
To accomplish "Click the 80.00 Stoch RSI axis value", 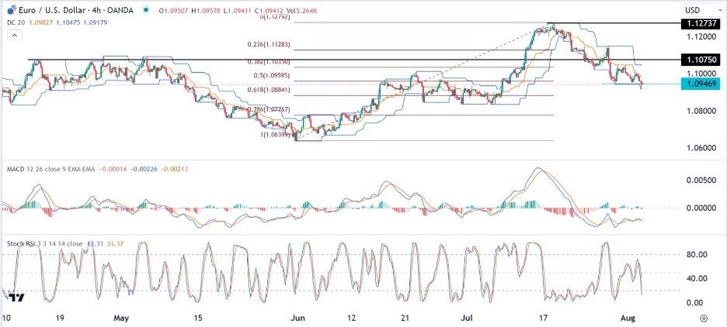I will click(x=697, y=254).
